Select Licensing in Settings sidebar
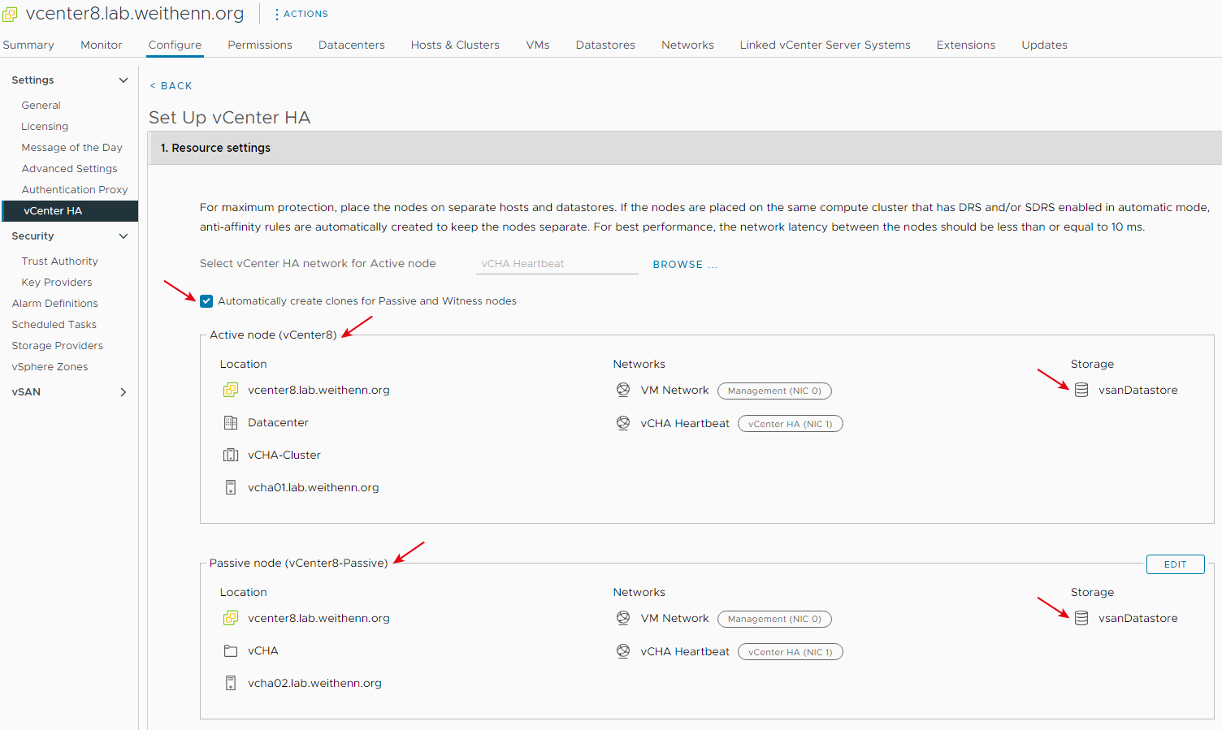 pos(45,126)
